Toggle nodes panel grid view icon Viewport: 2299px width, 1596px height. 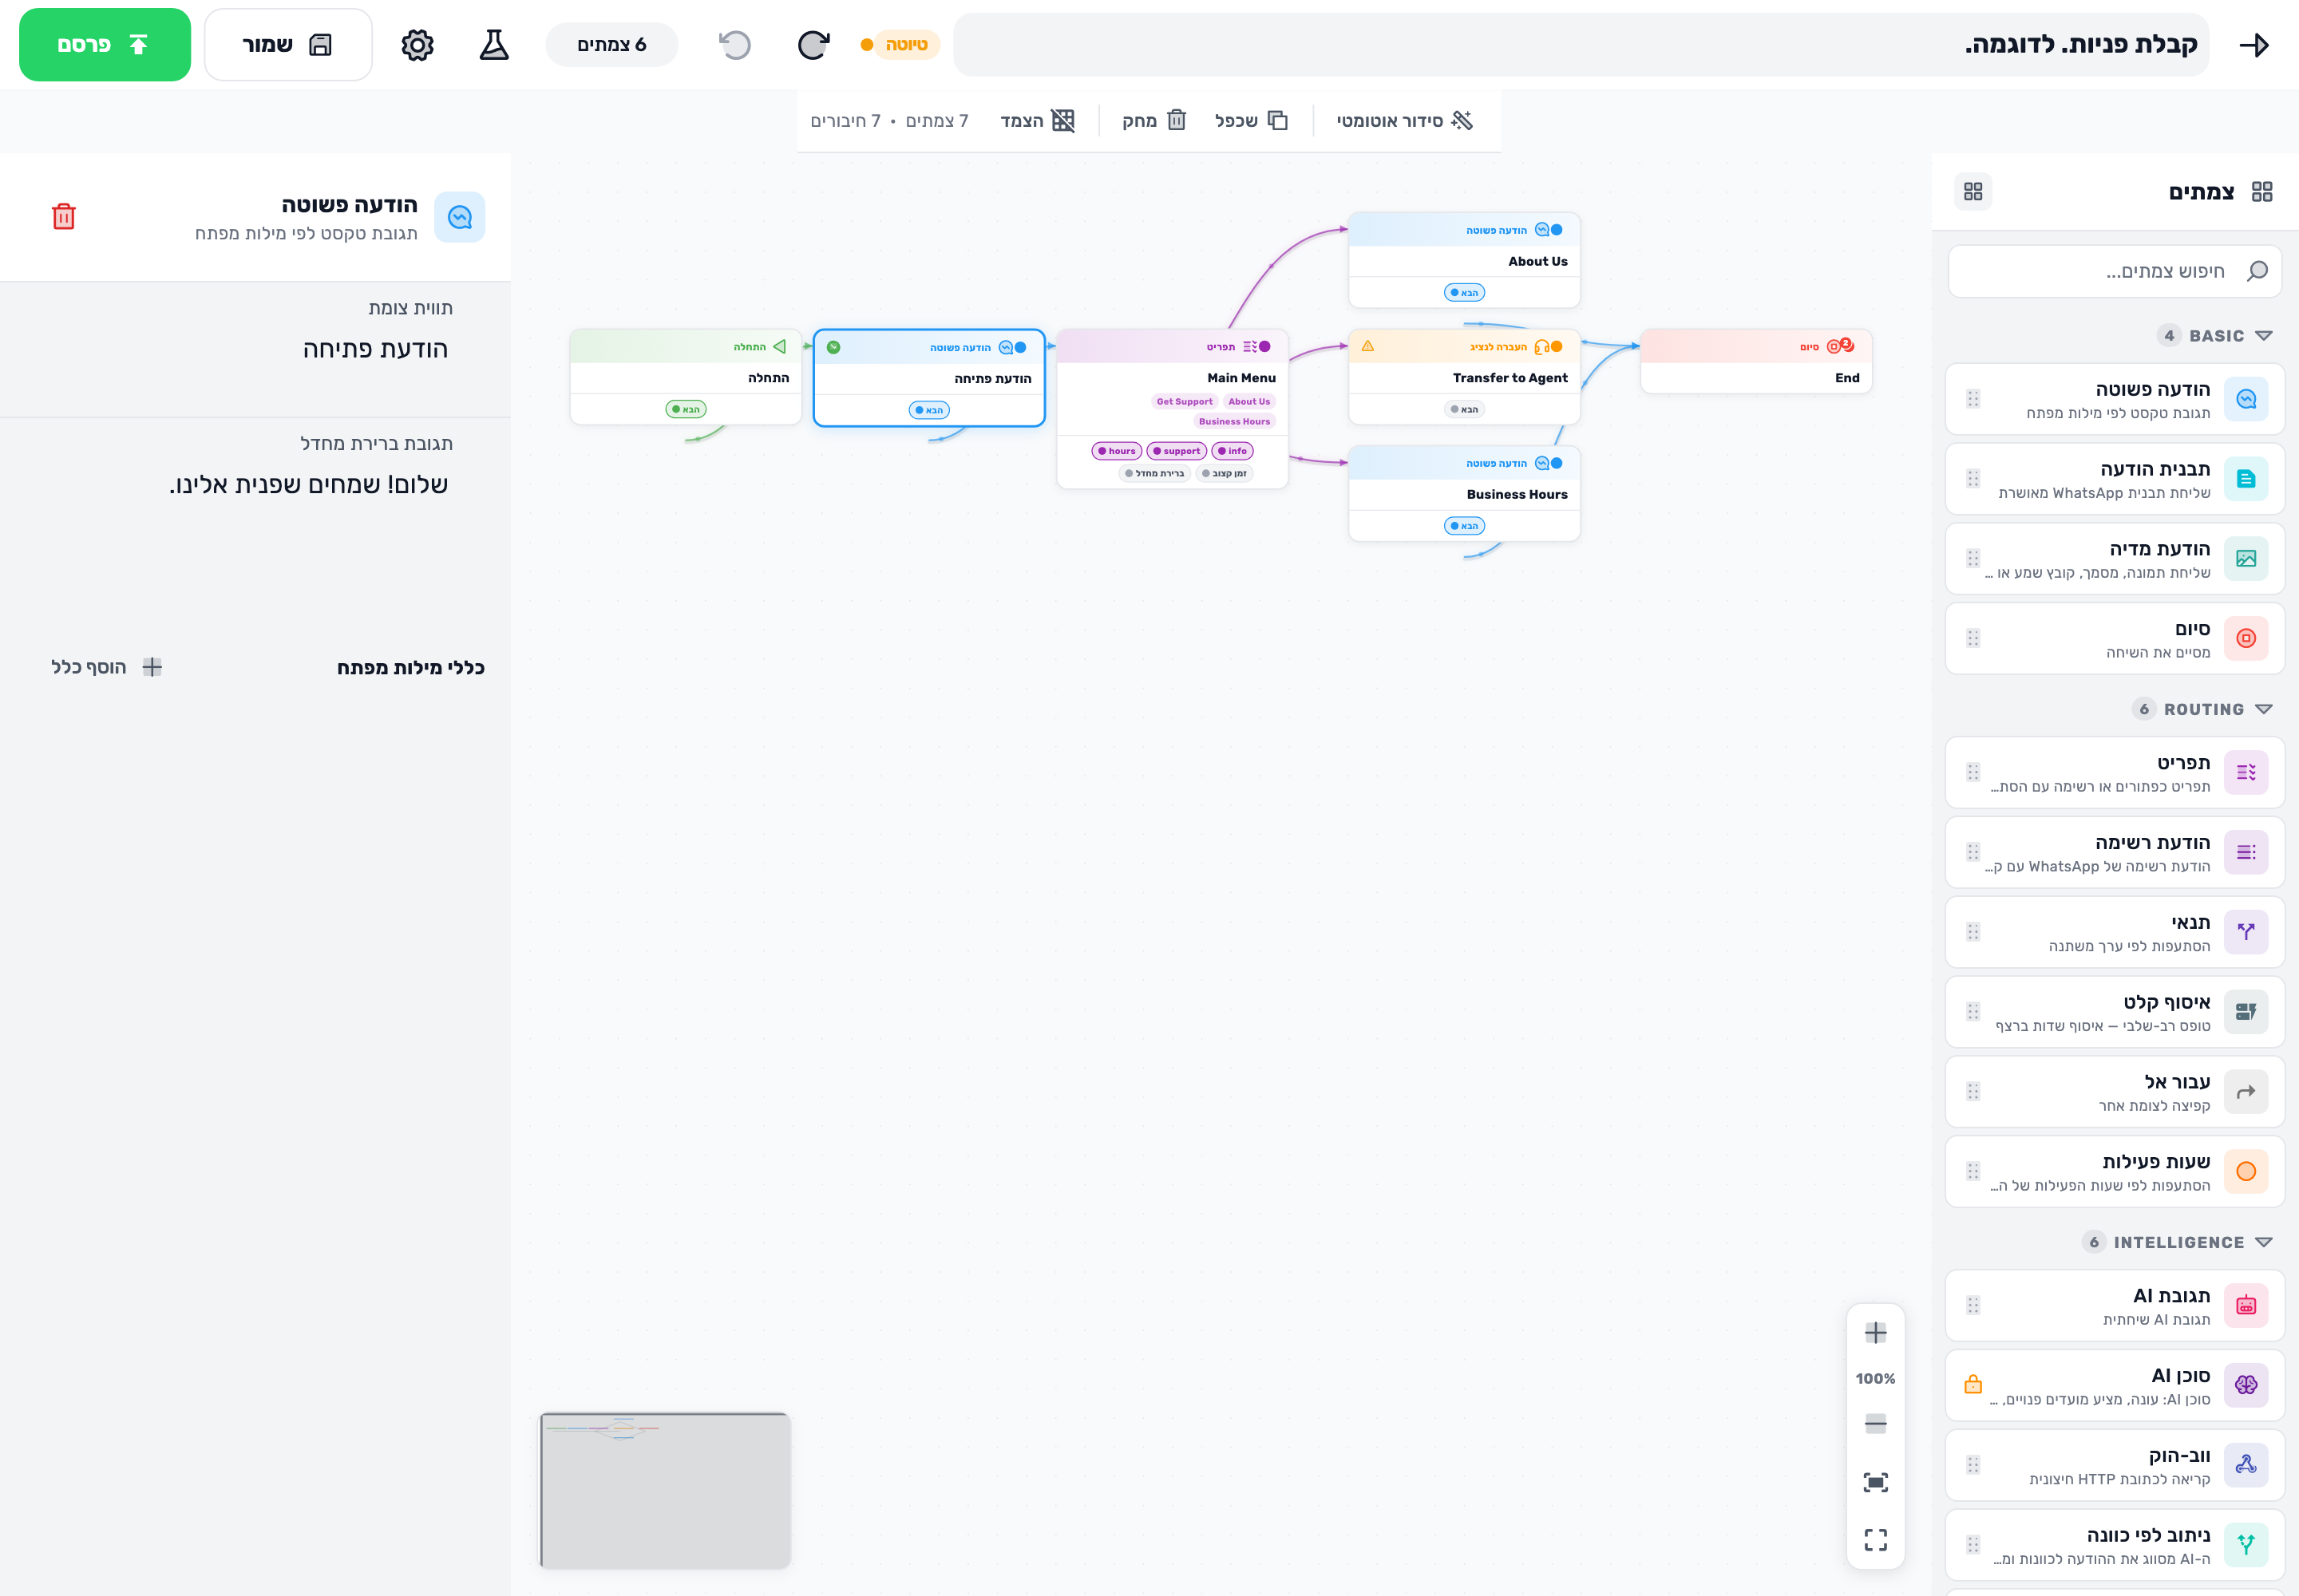1973,191
